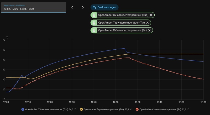Click the 10 y-axis label

pyautogui.click(x=4, y=100)
